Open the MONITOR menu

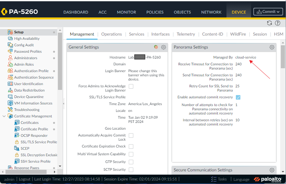[x=126, y=12]
